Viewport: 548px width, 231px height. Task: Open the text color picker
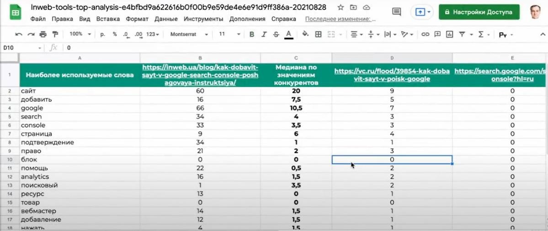tap(289, 35)
